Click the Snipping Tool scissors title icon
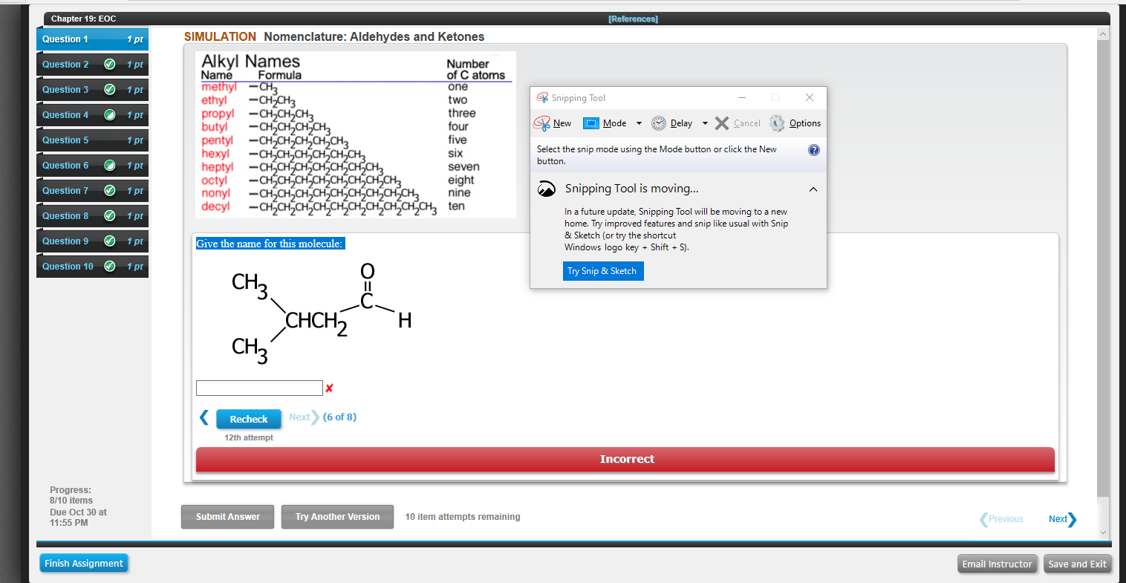Viewport: 1126px width, 583px height. pos(542,97)
